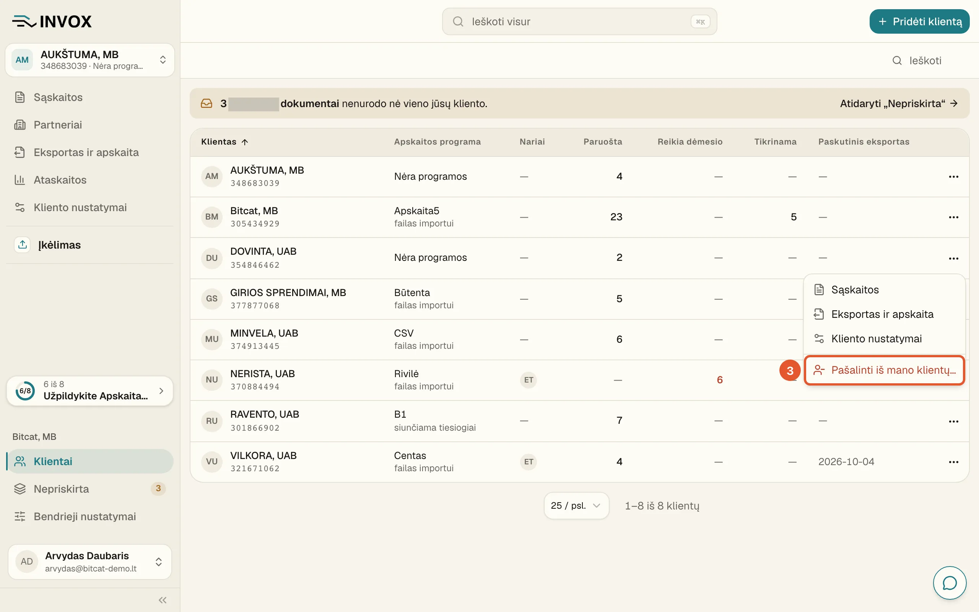
Task: Click the GS avatar for GIRIOS SPRENDIMAI
Action: tap(211, 299)
